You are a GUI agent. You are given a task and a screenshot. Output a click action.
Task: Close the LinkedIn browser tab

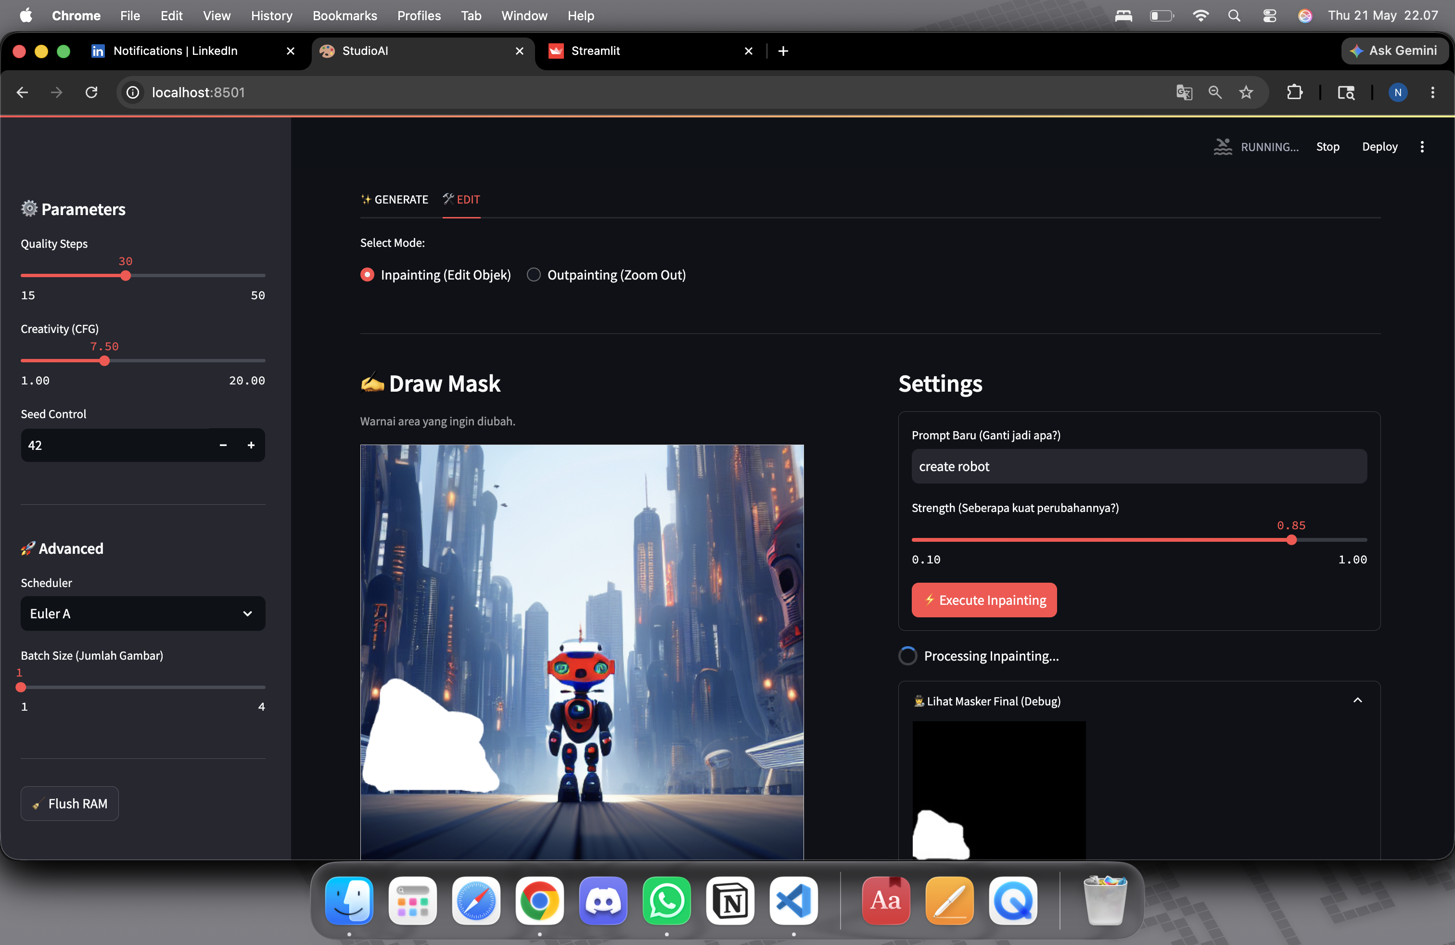(x=291, y=51)
